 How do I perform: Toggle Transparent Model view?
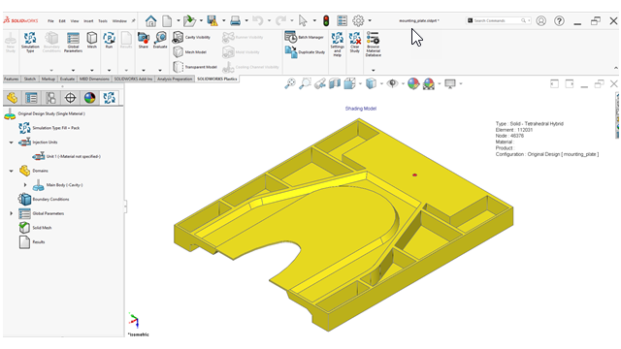click(x=195, y=67)
